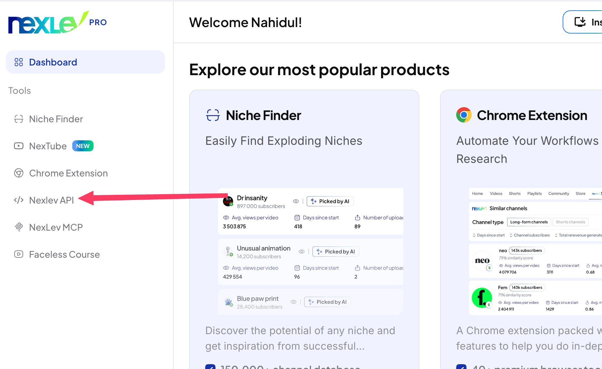Open NexLev MCP from the sidebar

pyautogui.click(x=56, y=227)
